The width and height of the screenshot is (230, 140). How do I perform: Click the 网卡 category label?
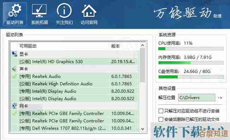[24, 106]
